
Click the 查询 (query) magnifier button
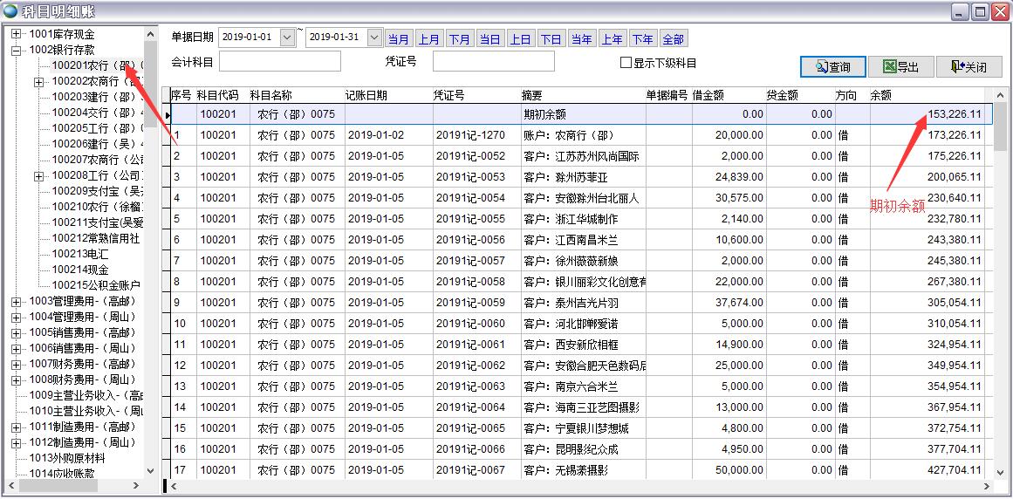832,67
